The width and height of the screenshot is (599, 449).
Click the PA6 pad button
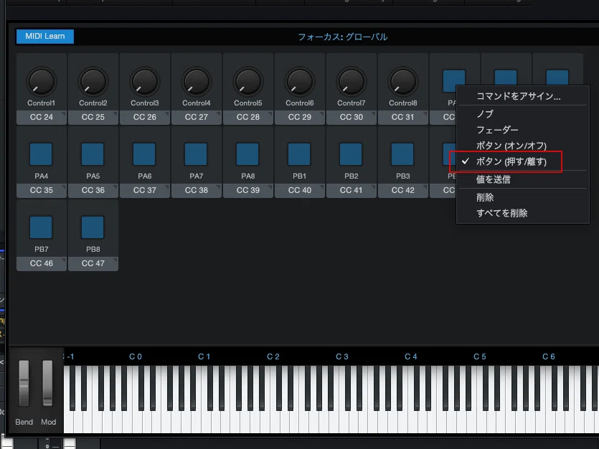click(x=144, y=154)
